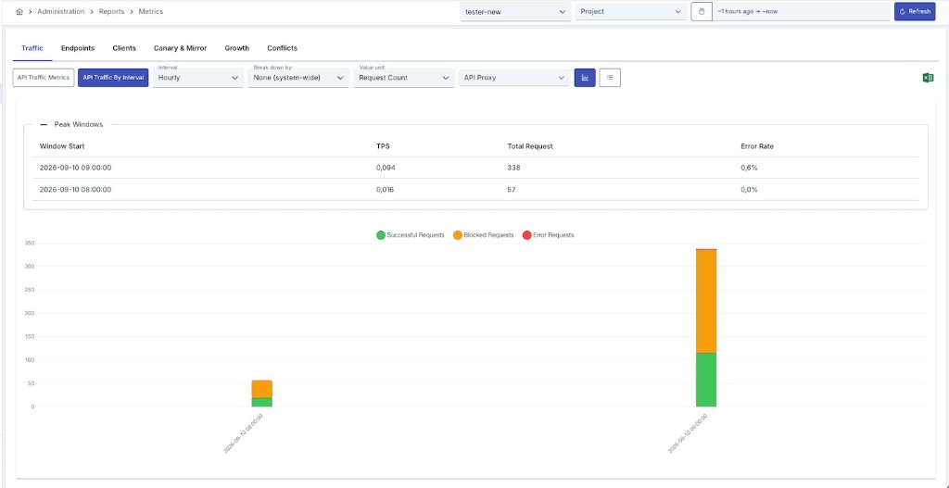Select the Conflicts tab

click(282, 48)
